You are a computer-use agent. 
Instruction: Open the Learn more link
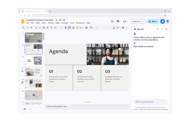[x=165, y=109]
